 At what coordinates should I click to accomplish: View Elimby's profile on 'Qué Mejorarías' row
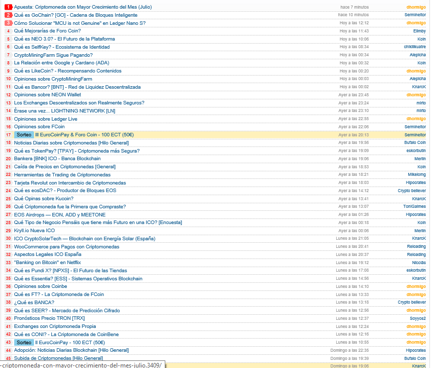click(419, 31)
